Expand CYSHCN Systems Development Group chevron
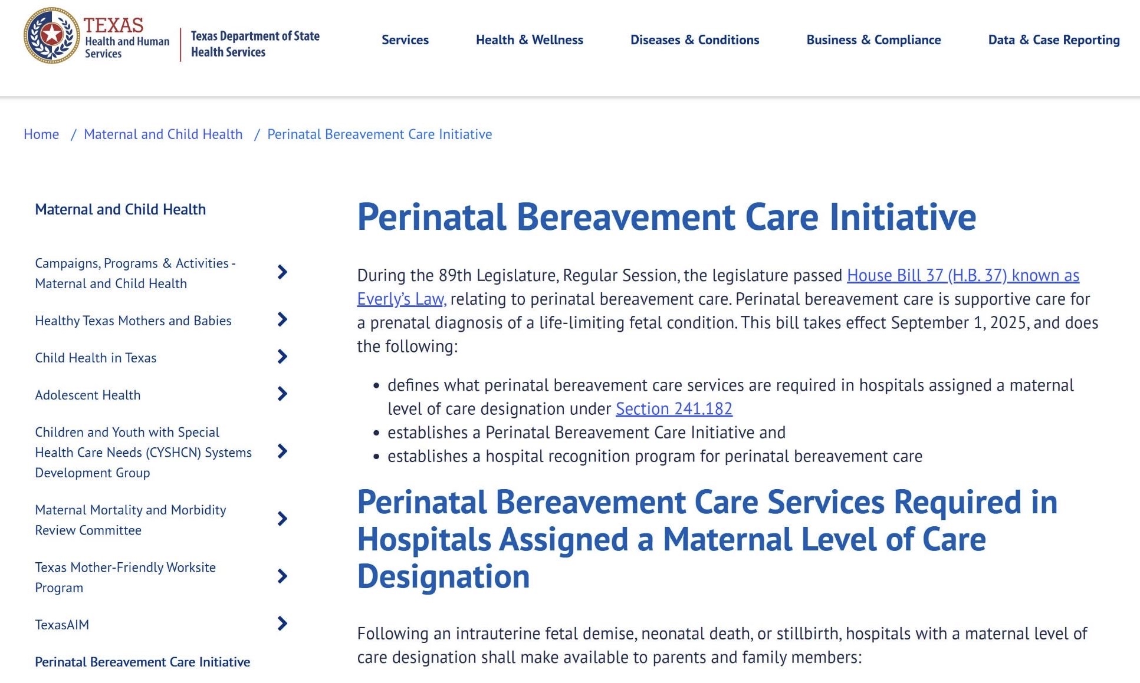 coord(282,451)
